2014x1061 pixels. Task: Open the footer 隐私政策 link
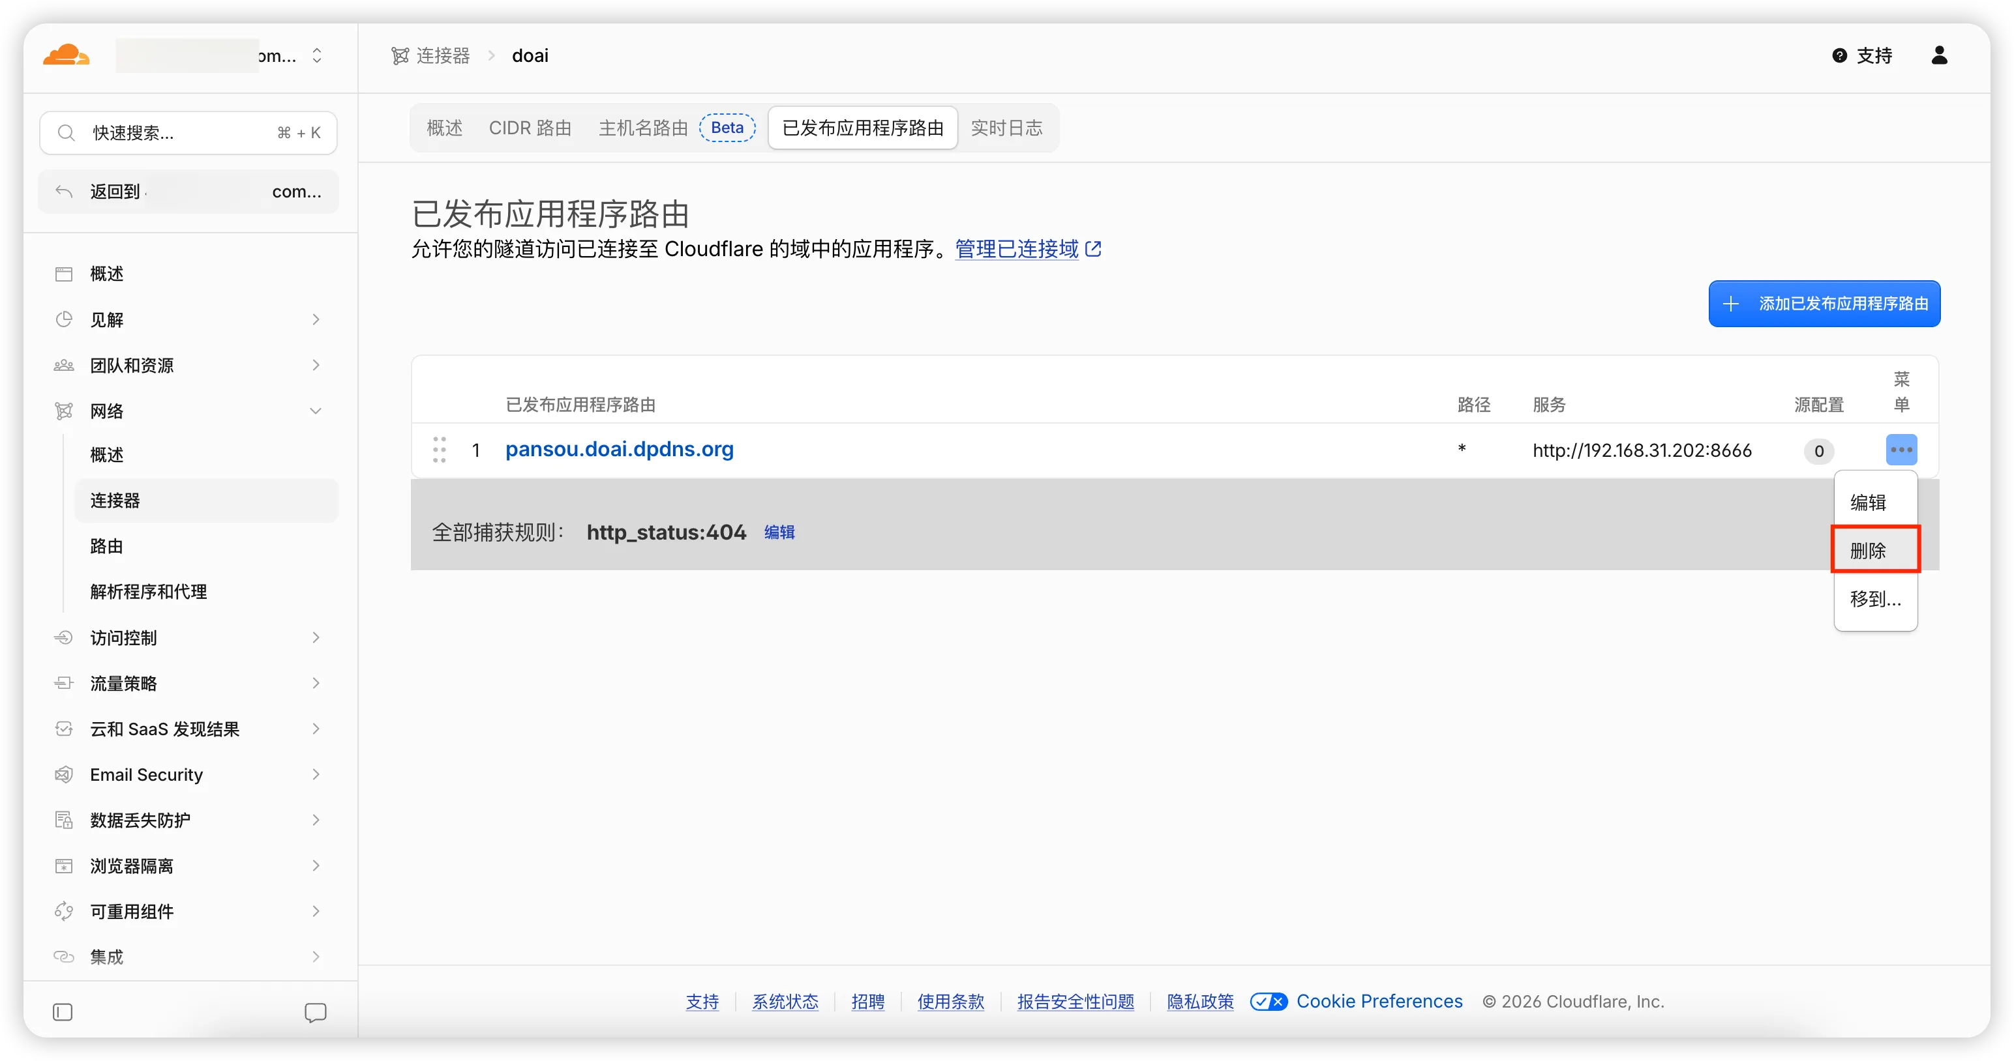point(1200,1002)
